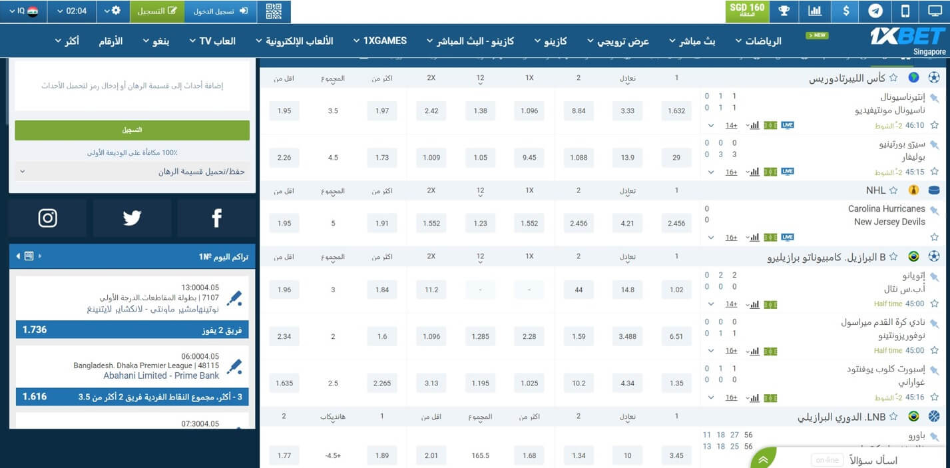Open the بث مباشر live menu
The image size is (950, 468).
(x=692, y=41)
